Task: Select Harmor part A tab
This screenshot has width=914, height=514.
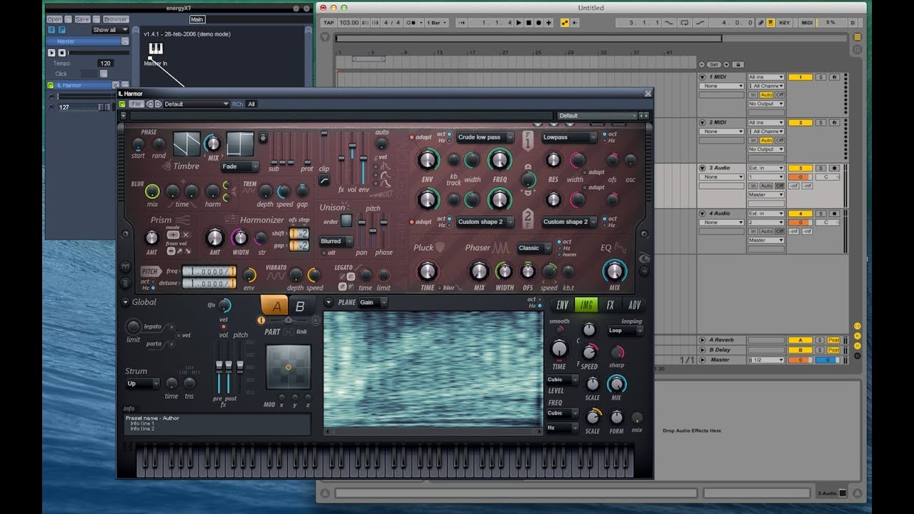Action: click(275, 306)
